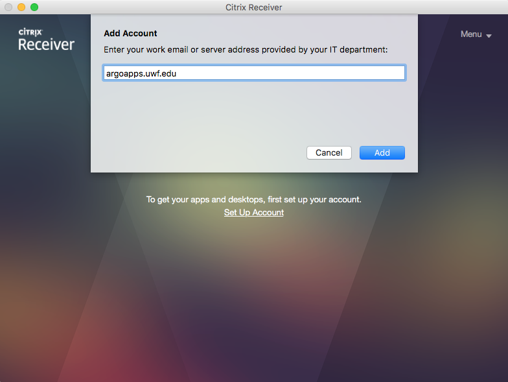
Task: Click the 'To get your apps and desktops' message
Action: tap(254, 200)
